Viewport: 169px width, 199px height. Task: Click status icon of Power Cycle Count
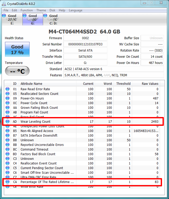(x=7, y=103)
